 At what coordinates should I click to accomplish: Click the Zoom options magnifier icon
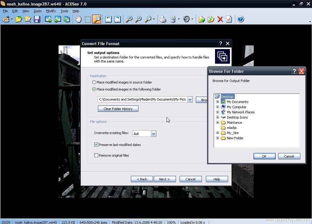148,19
